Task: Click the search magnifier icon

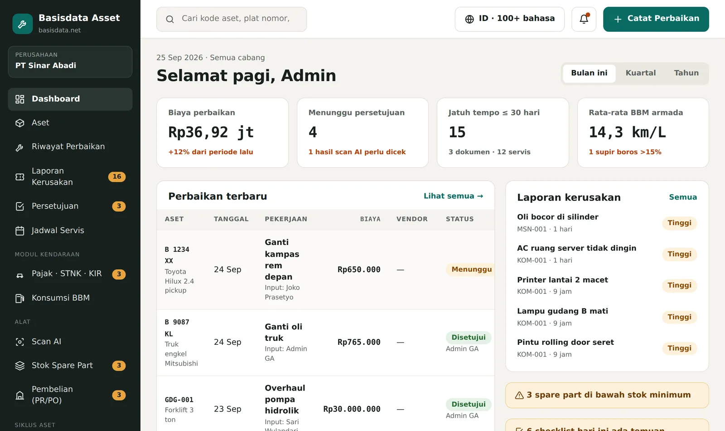Action: (170, 19)
